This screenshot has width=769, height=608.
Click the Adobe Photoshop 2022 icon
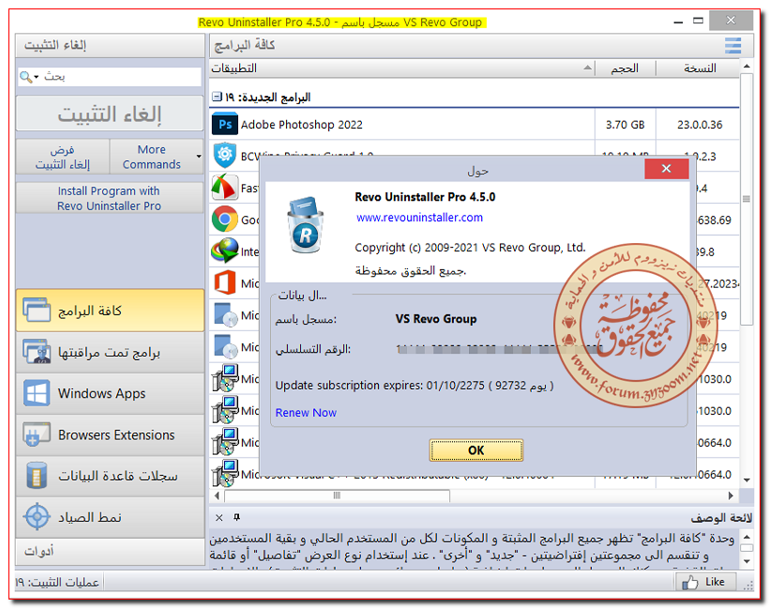click(x=225, y=124)
